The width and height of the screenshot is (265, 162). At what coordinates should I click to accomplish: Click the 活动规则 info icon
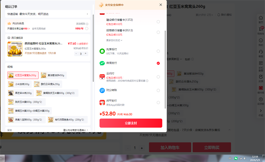(x=87, y=24)
